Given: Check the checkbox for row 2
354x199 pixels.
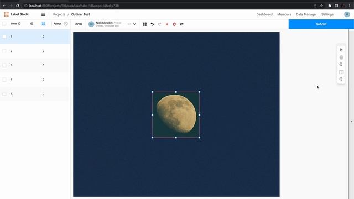Looking at the screenshot, I should coord(4,51).
